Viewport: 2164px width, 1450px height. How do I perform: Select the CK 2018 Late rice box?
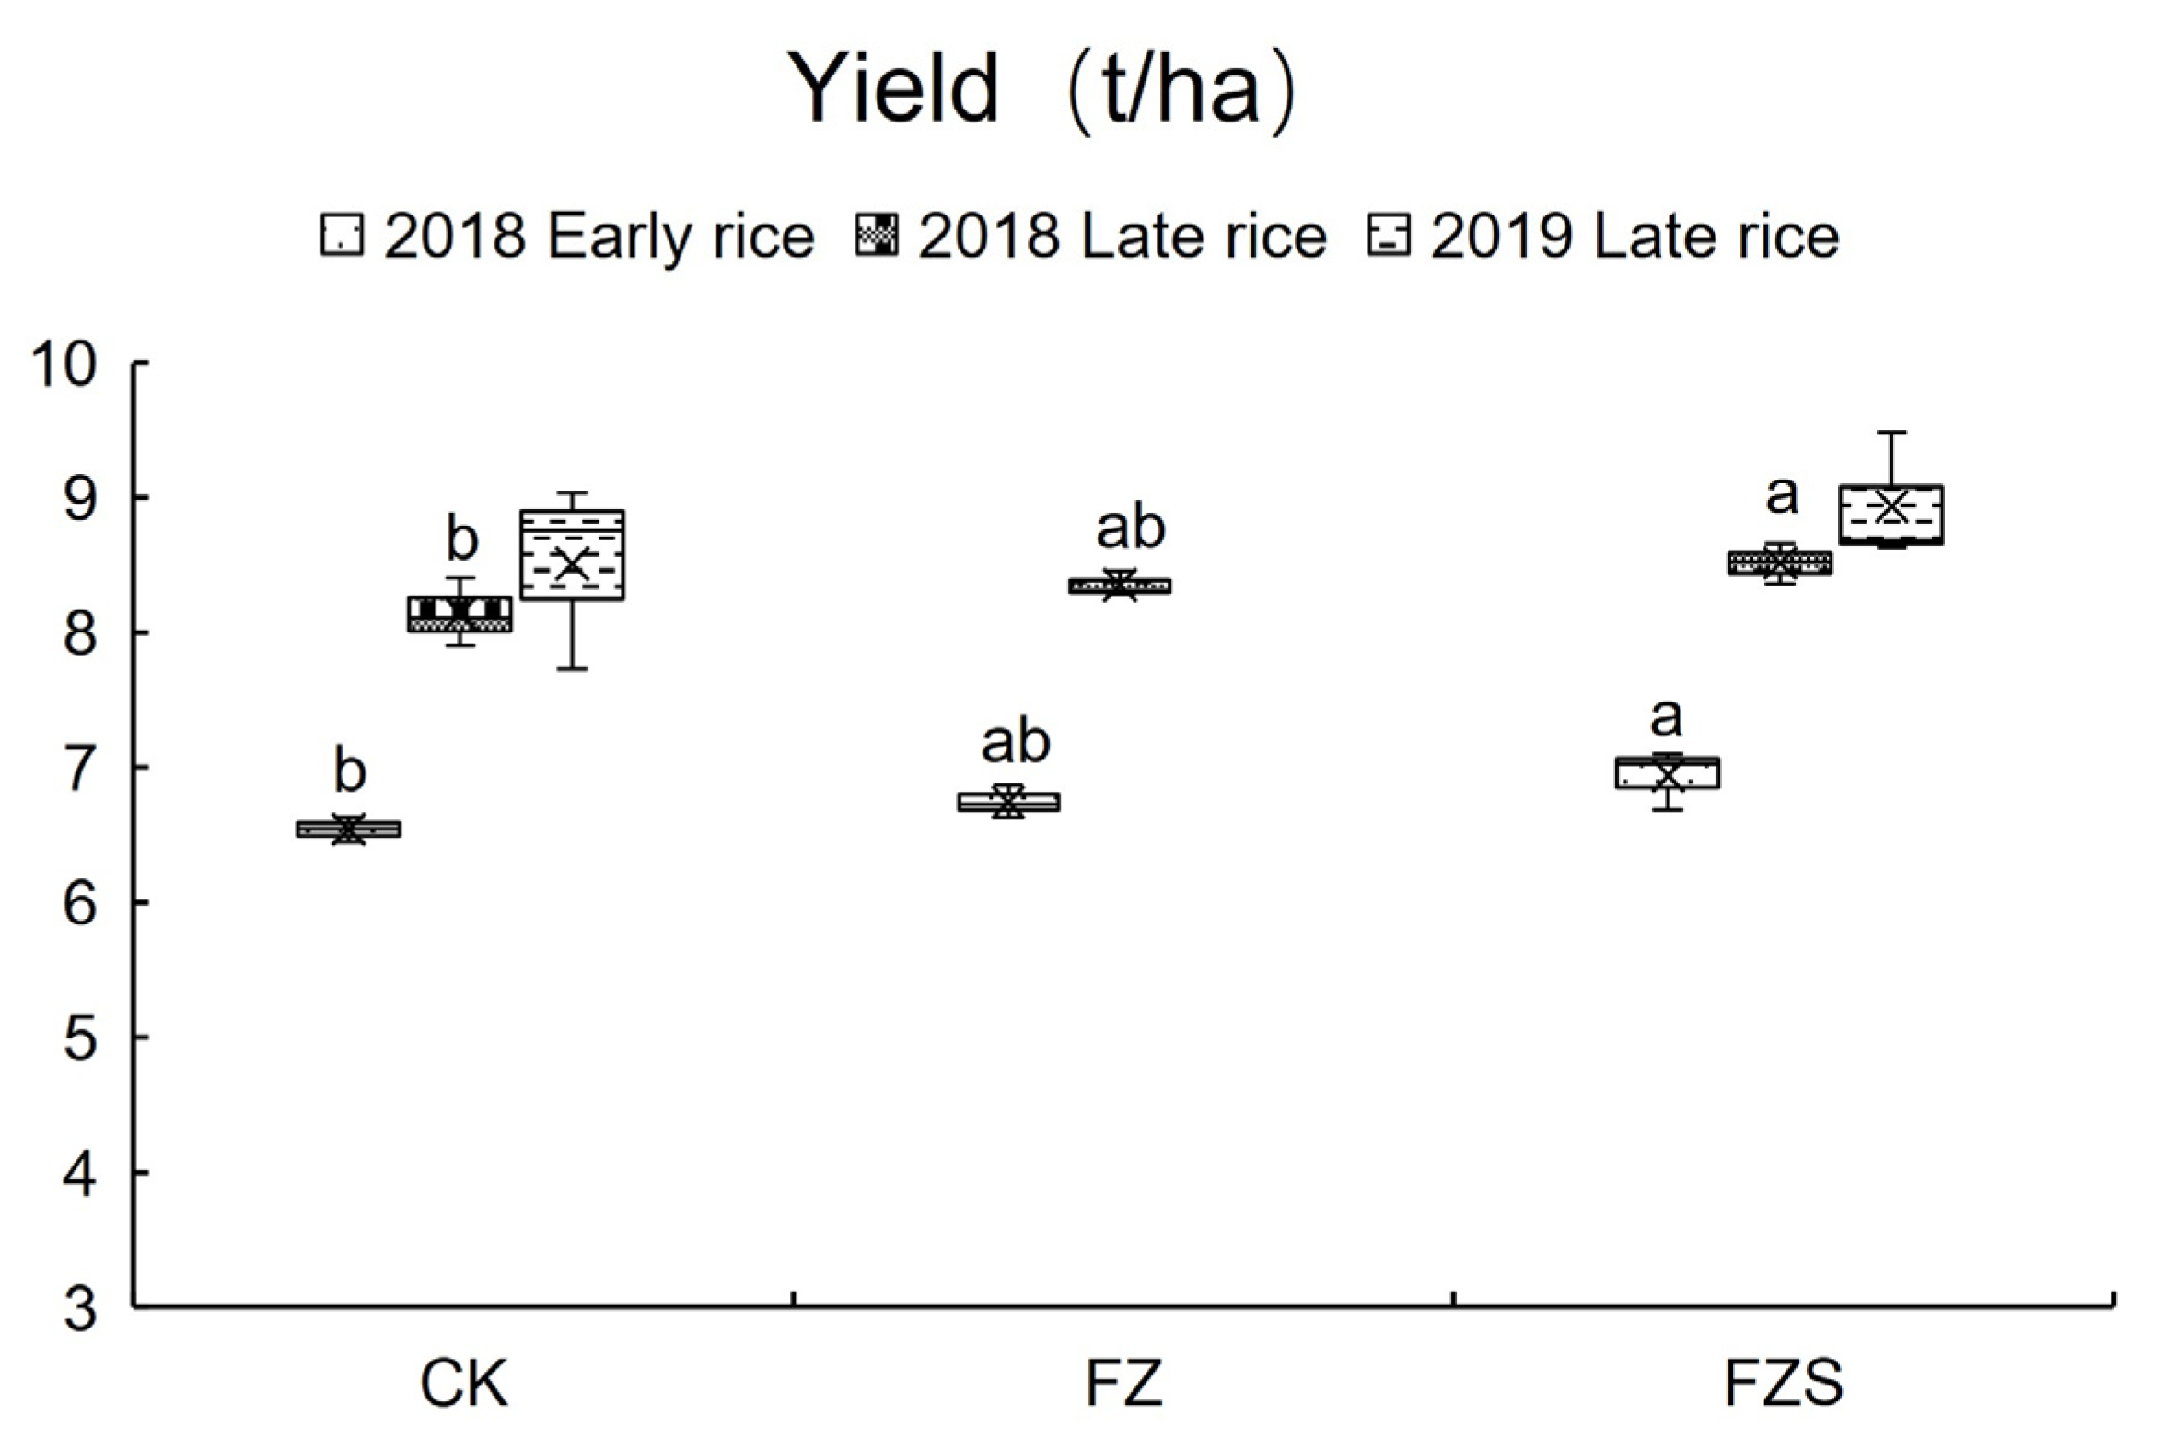coord(460,614)
